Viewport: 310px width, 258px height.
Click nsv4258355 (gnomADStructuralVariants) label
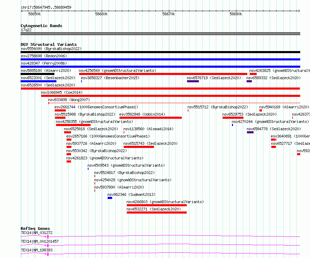[94, 122]
